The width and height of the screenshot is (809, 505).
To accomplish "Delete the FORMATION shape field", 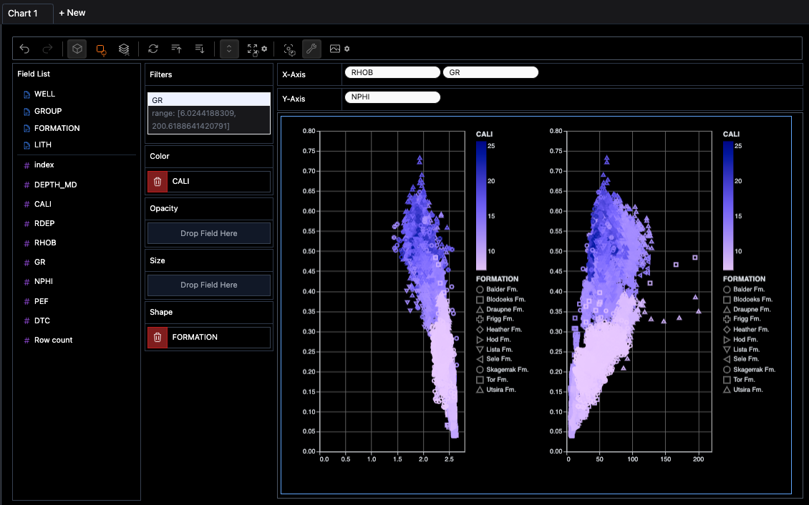I will coord(158,337).
